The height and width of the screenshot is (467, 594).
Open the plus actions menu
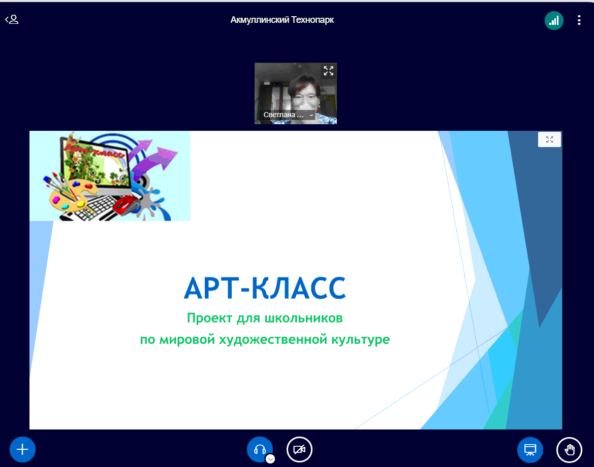click(x=22, y=449)
